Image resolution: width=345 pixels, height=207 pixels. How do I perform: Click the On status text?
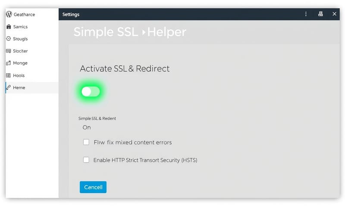87,127
